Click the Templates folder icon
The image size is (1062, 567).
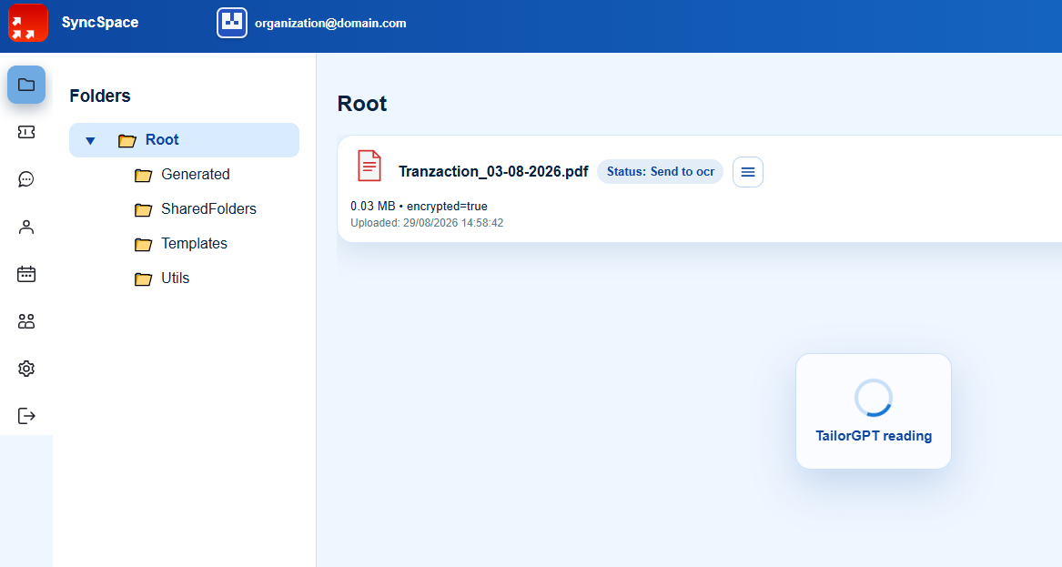point(143,245)
